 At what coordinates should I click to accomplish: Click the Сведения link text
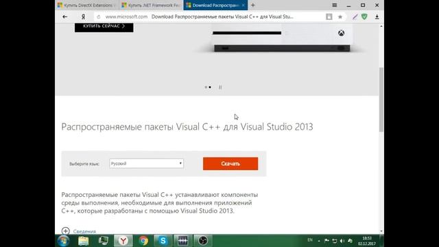pos(84,231)
